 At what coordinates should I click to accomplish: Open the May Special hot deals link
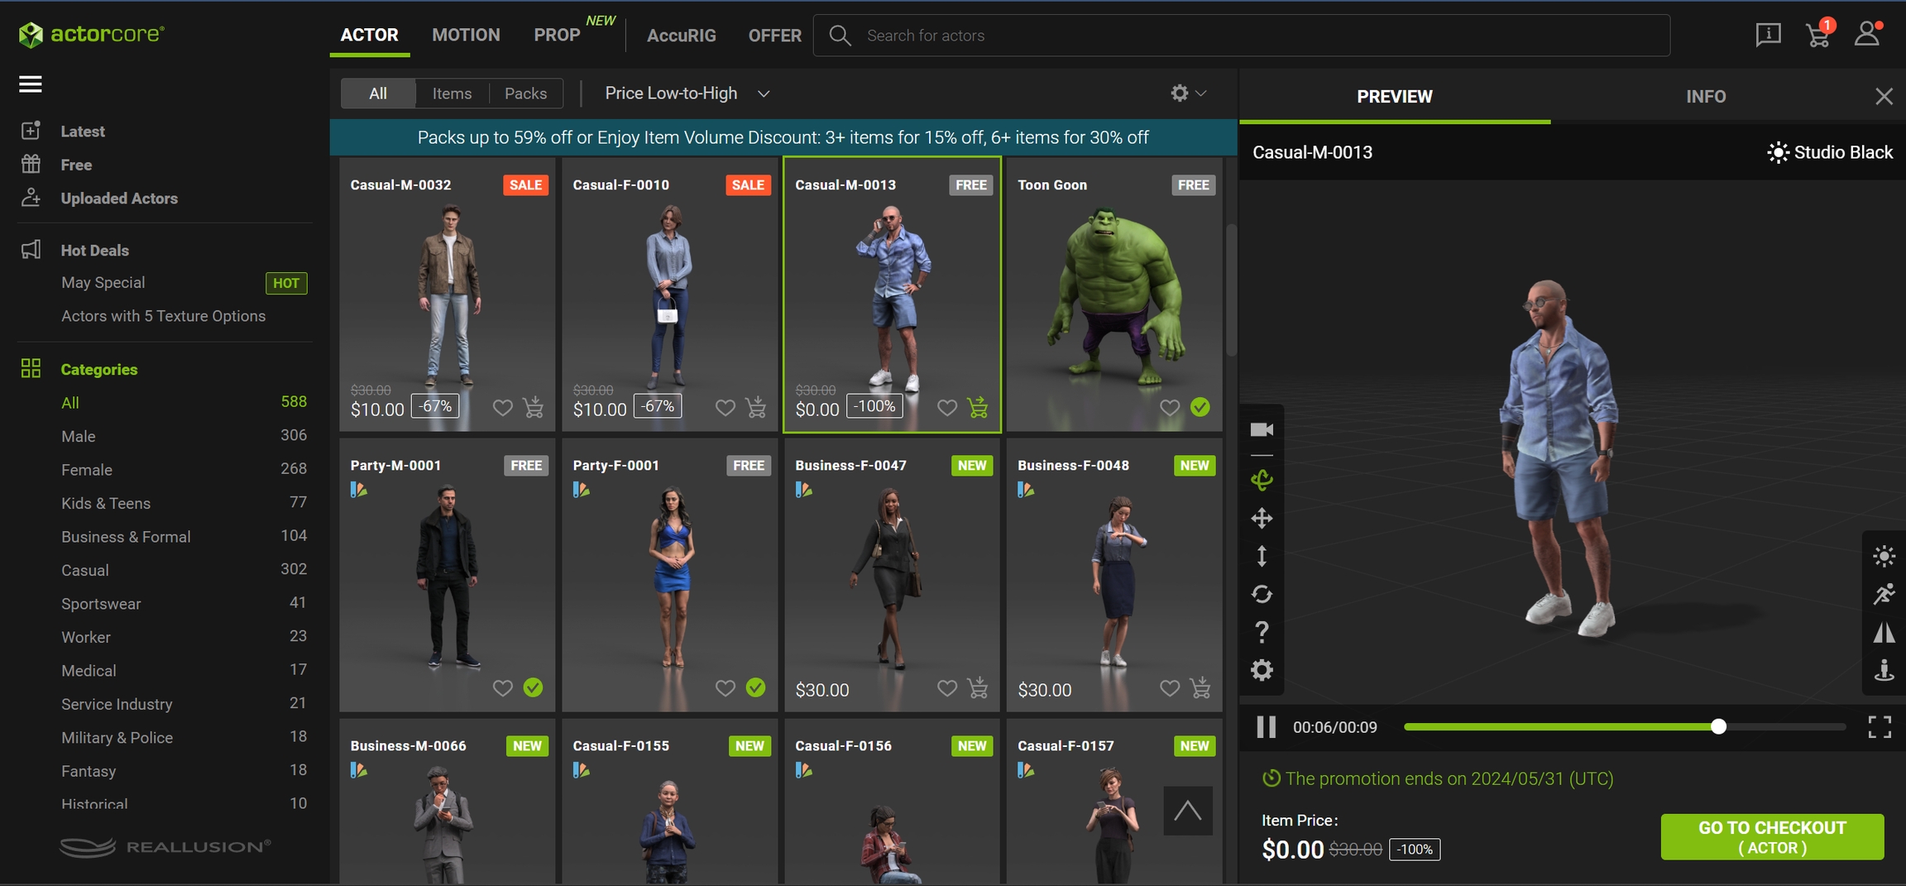click(103, 283)
